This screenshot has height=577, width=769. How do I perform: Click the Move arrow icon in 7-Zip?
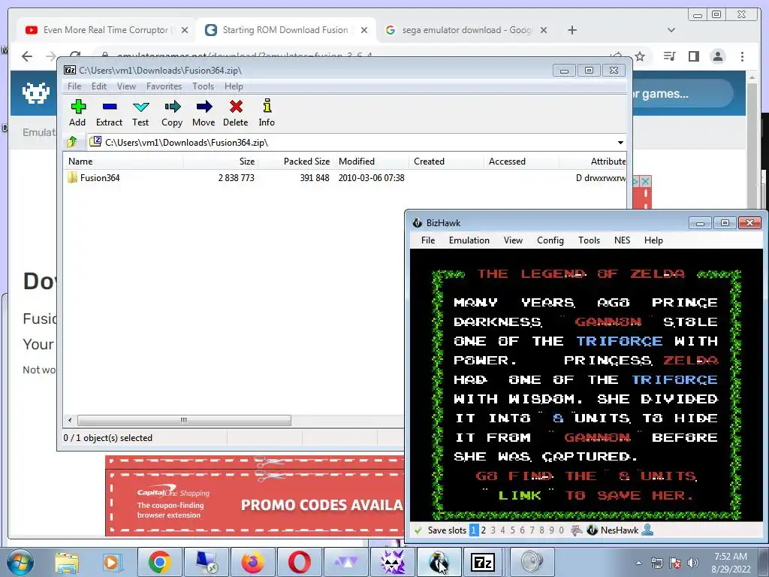coord(204,113)
